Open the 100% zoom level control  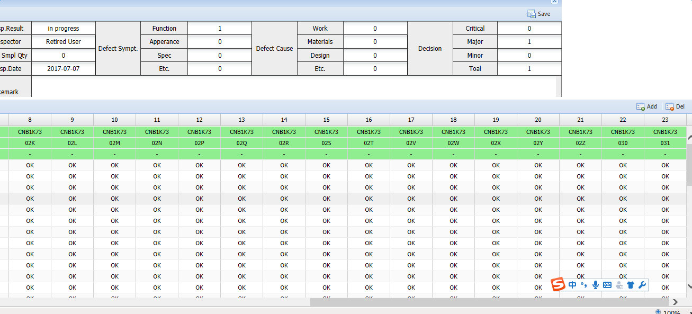[668, 312]
